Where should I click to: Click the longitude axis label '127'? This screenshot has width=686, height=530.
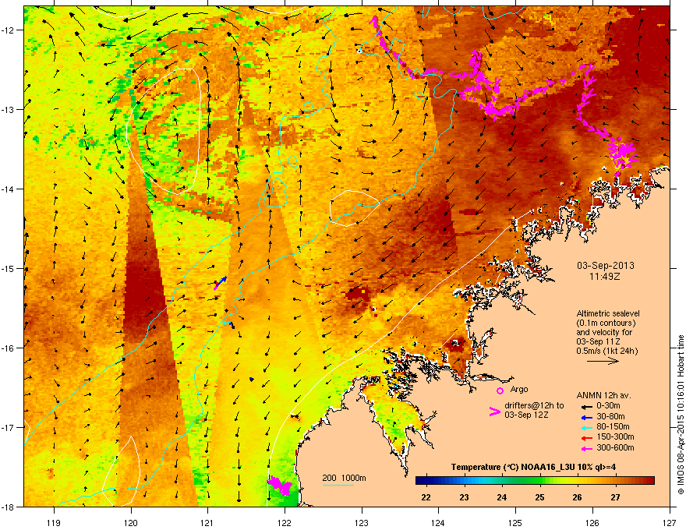tap(670, 523)
